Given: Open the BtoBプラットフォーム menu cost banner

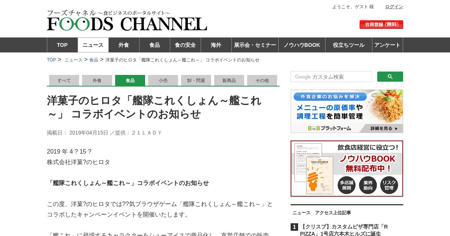Looking at the screenshot, I should pyautogui.click(x=347, y=111).
